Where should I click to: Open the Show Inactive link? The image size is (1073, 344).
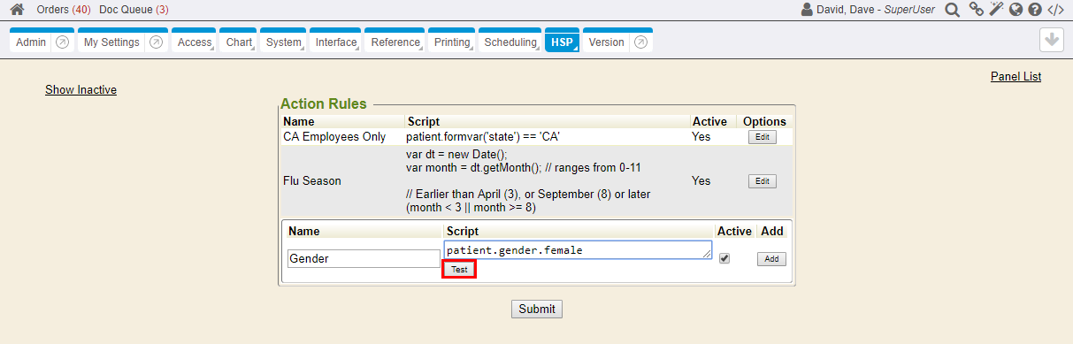[x=81, y=89]
